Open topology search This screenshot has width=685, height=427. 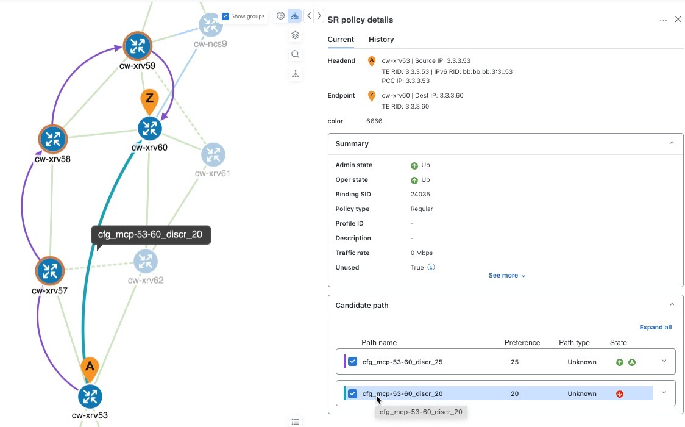pos(295,54)
